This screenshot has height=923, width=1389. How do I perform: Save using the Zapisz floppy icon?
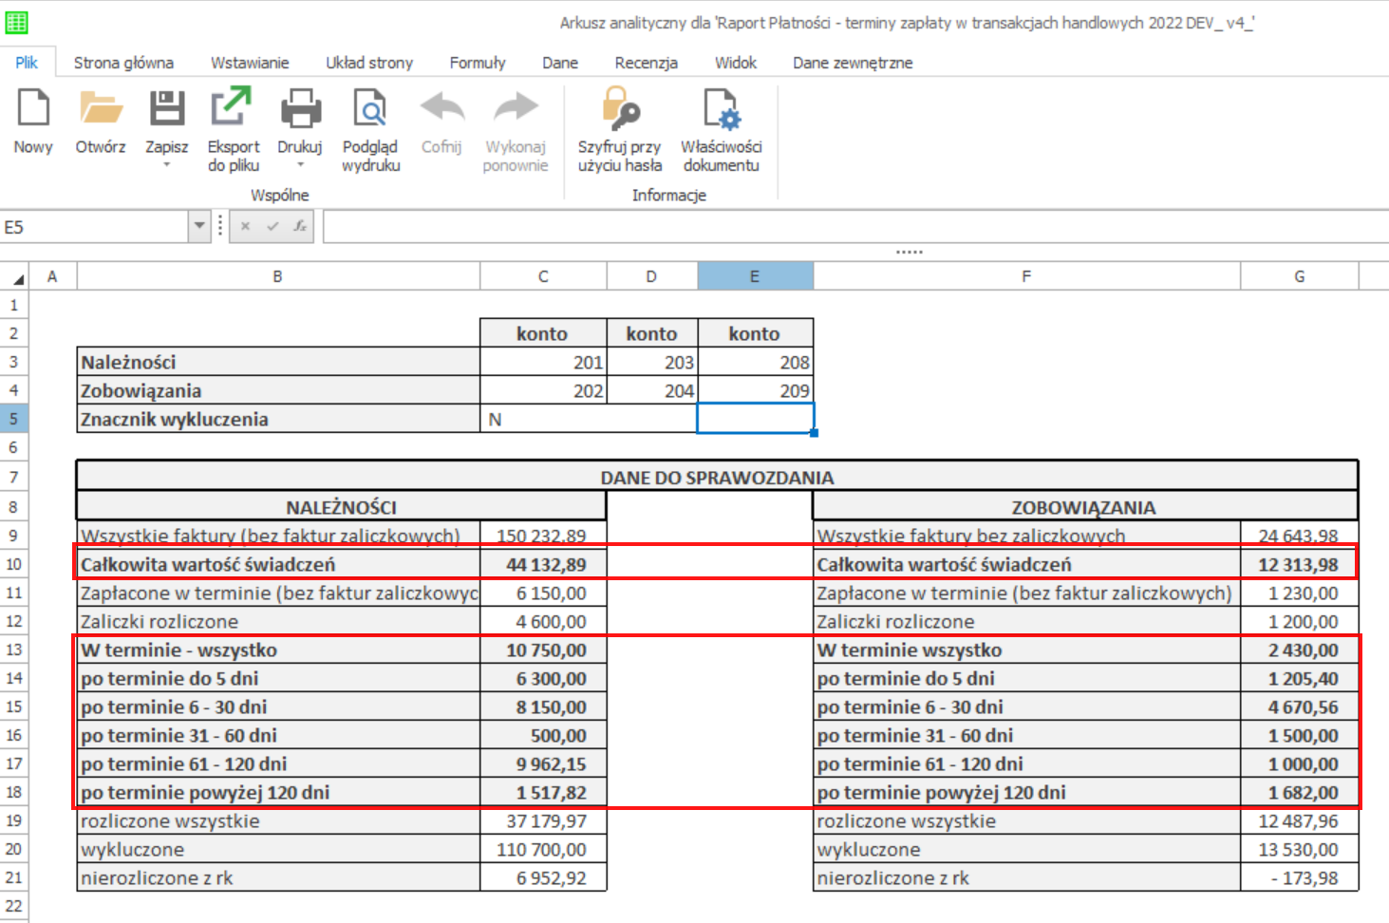[x=166, y=109]
